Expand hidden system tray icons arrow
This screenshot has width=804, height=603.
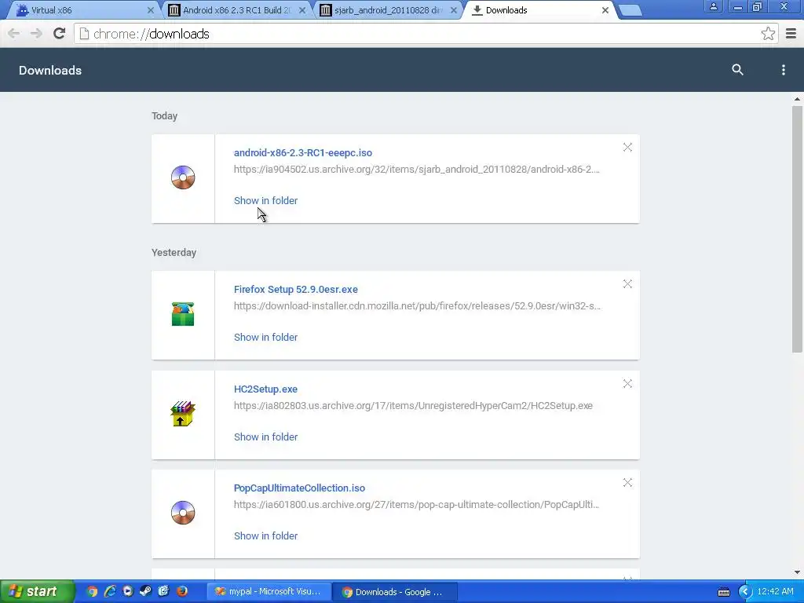click(x=745, y=592)
